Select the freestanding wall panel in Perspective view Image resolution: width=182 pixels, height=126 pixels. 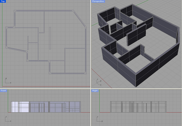136,35
